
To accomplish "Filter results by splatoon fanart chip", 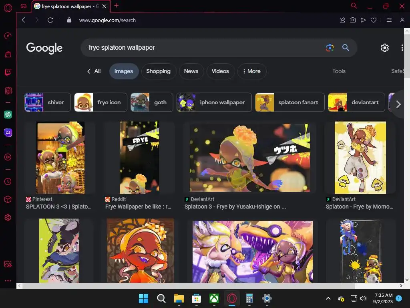I will pos(290,102).
